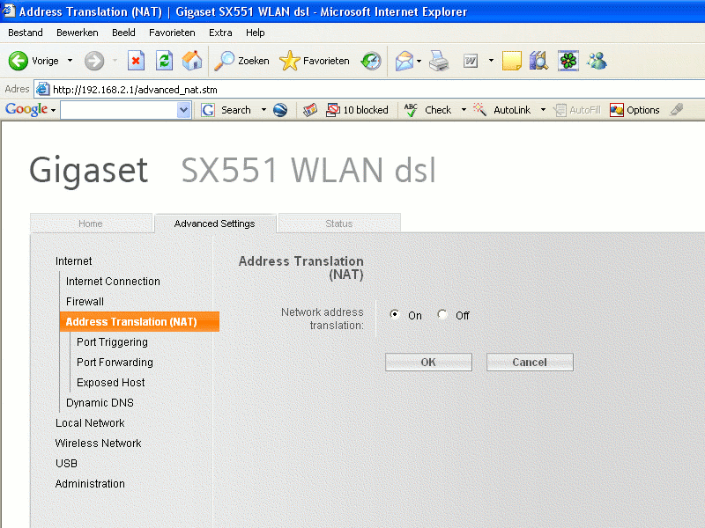Click the ICQ flower icon
705x528 pixels.
pos(568,61)
